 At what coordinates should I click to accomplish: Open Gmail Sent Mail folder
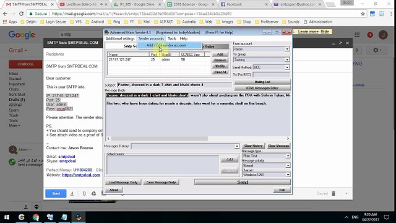point(17,95)
